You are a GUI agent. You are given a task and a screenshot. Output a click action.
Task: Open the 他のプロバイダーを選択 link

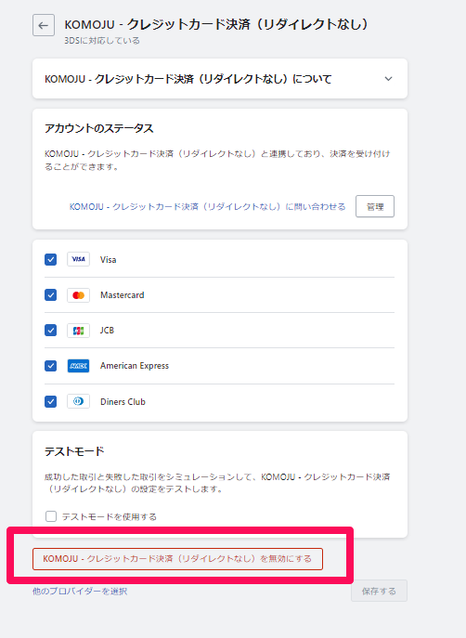[80, 592]
